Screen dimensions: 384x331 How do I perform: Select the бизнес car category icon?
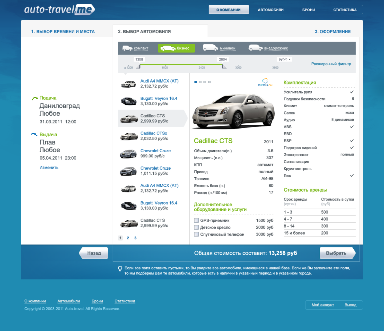click(168, 48)
